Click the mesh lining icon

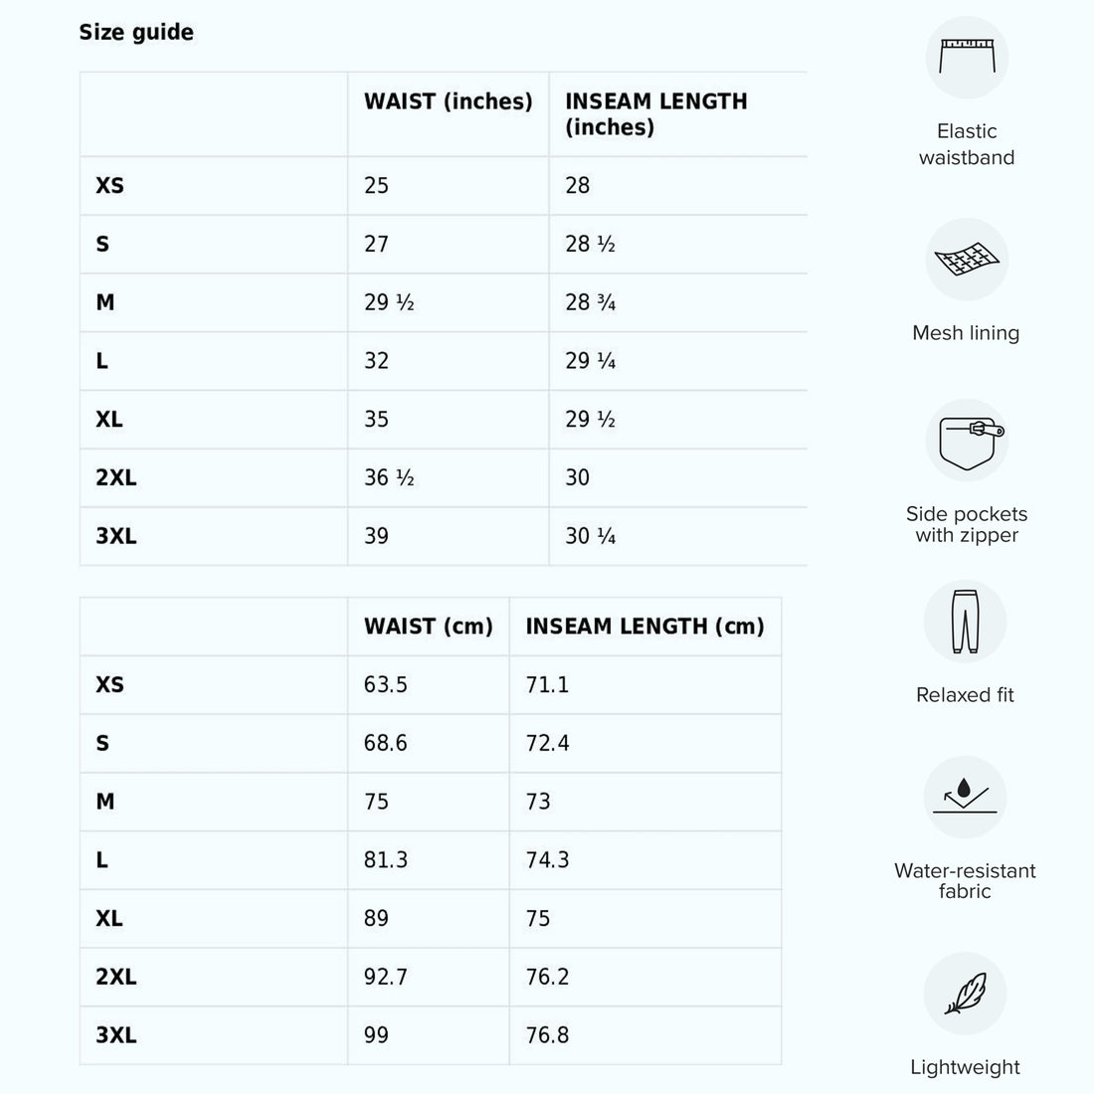coord(967,260)
